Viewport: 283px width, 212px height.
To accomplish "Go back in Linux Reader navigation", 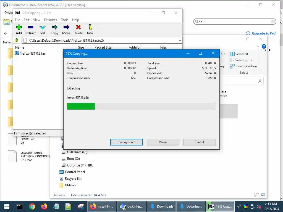I will [6, 33].
